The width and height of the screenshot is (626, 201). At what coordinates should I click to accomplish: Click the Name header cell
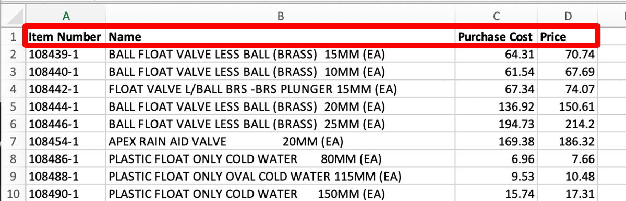pos(280,37)
